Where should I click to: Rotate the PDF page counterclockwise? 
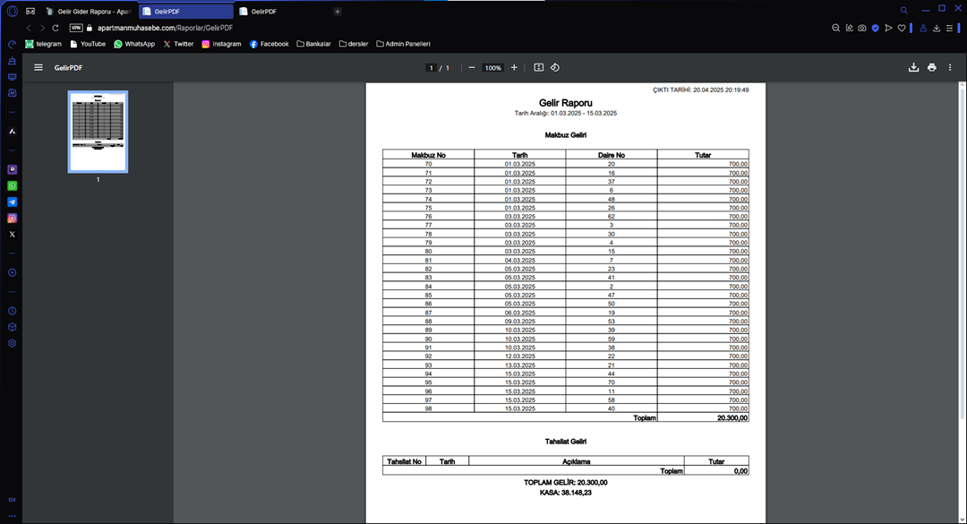(555, 67)
